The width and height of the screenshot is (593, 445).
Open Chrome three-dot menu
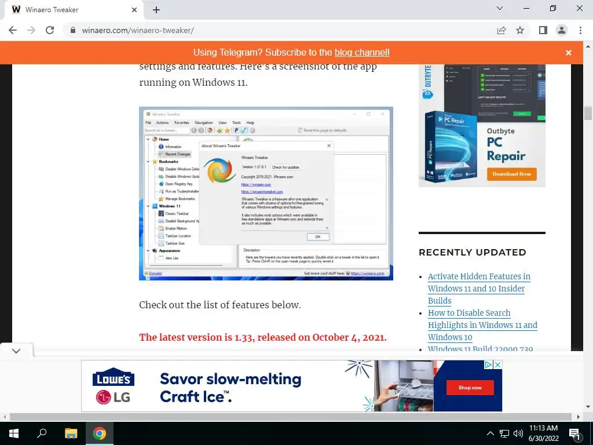[x=580, y=30]
